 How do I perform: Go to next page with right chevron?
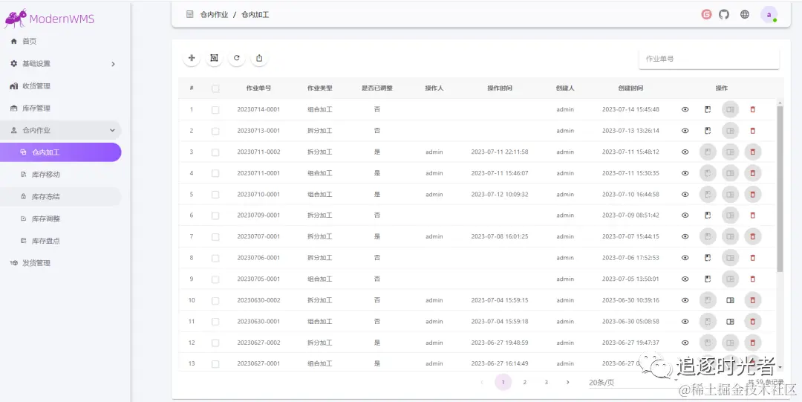coord(567,382)
